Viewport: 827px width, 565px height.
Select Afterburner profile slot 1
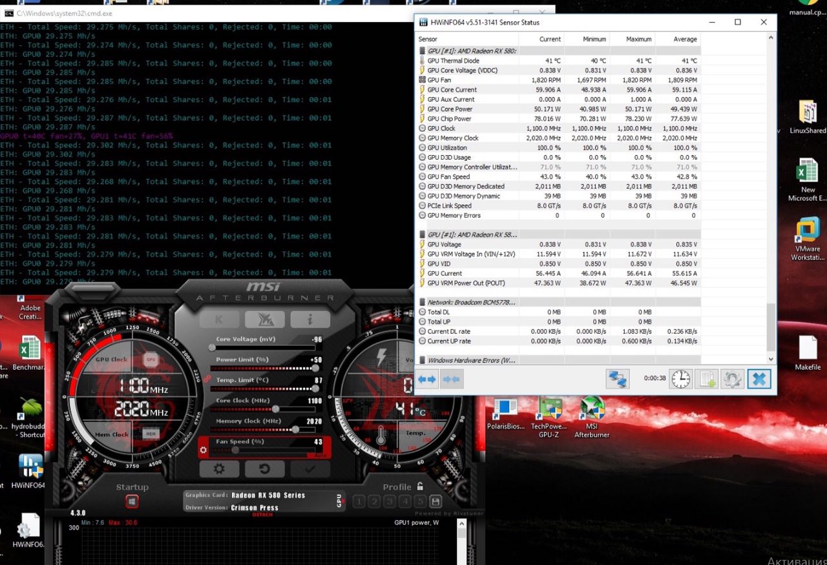359,501
